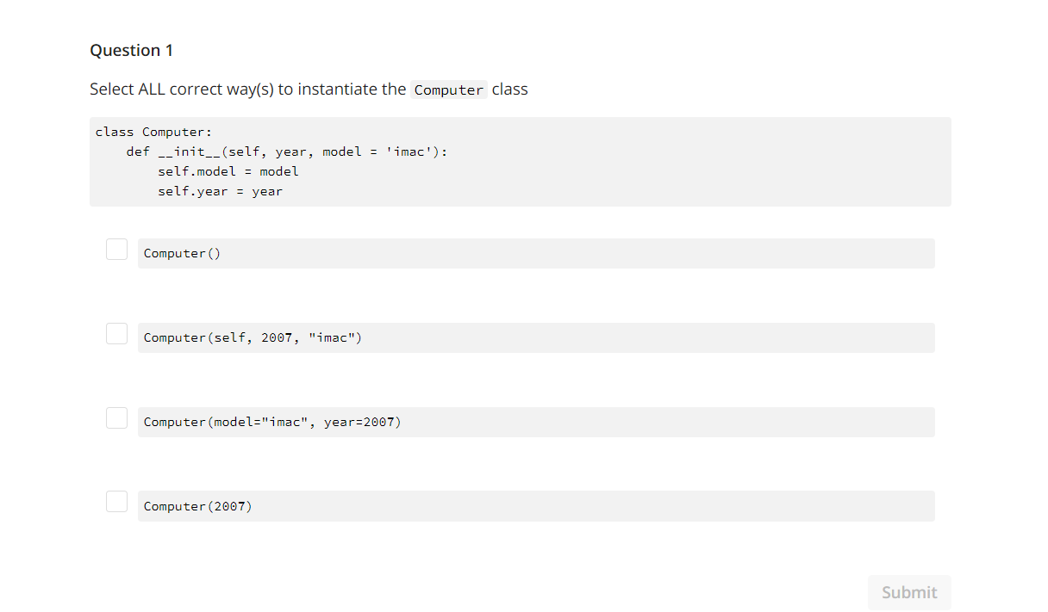
Task: Click the inline Computer code label in question
Action: click(449, 90)
